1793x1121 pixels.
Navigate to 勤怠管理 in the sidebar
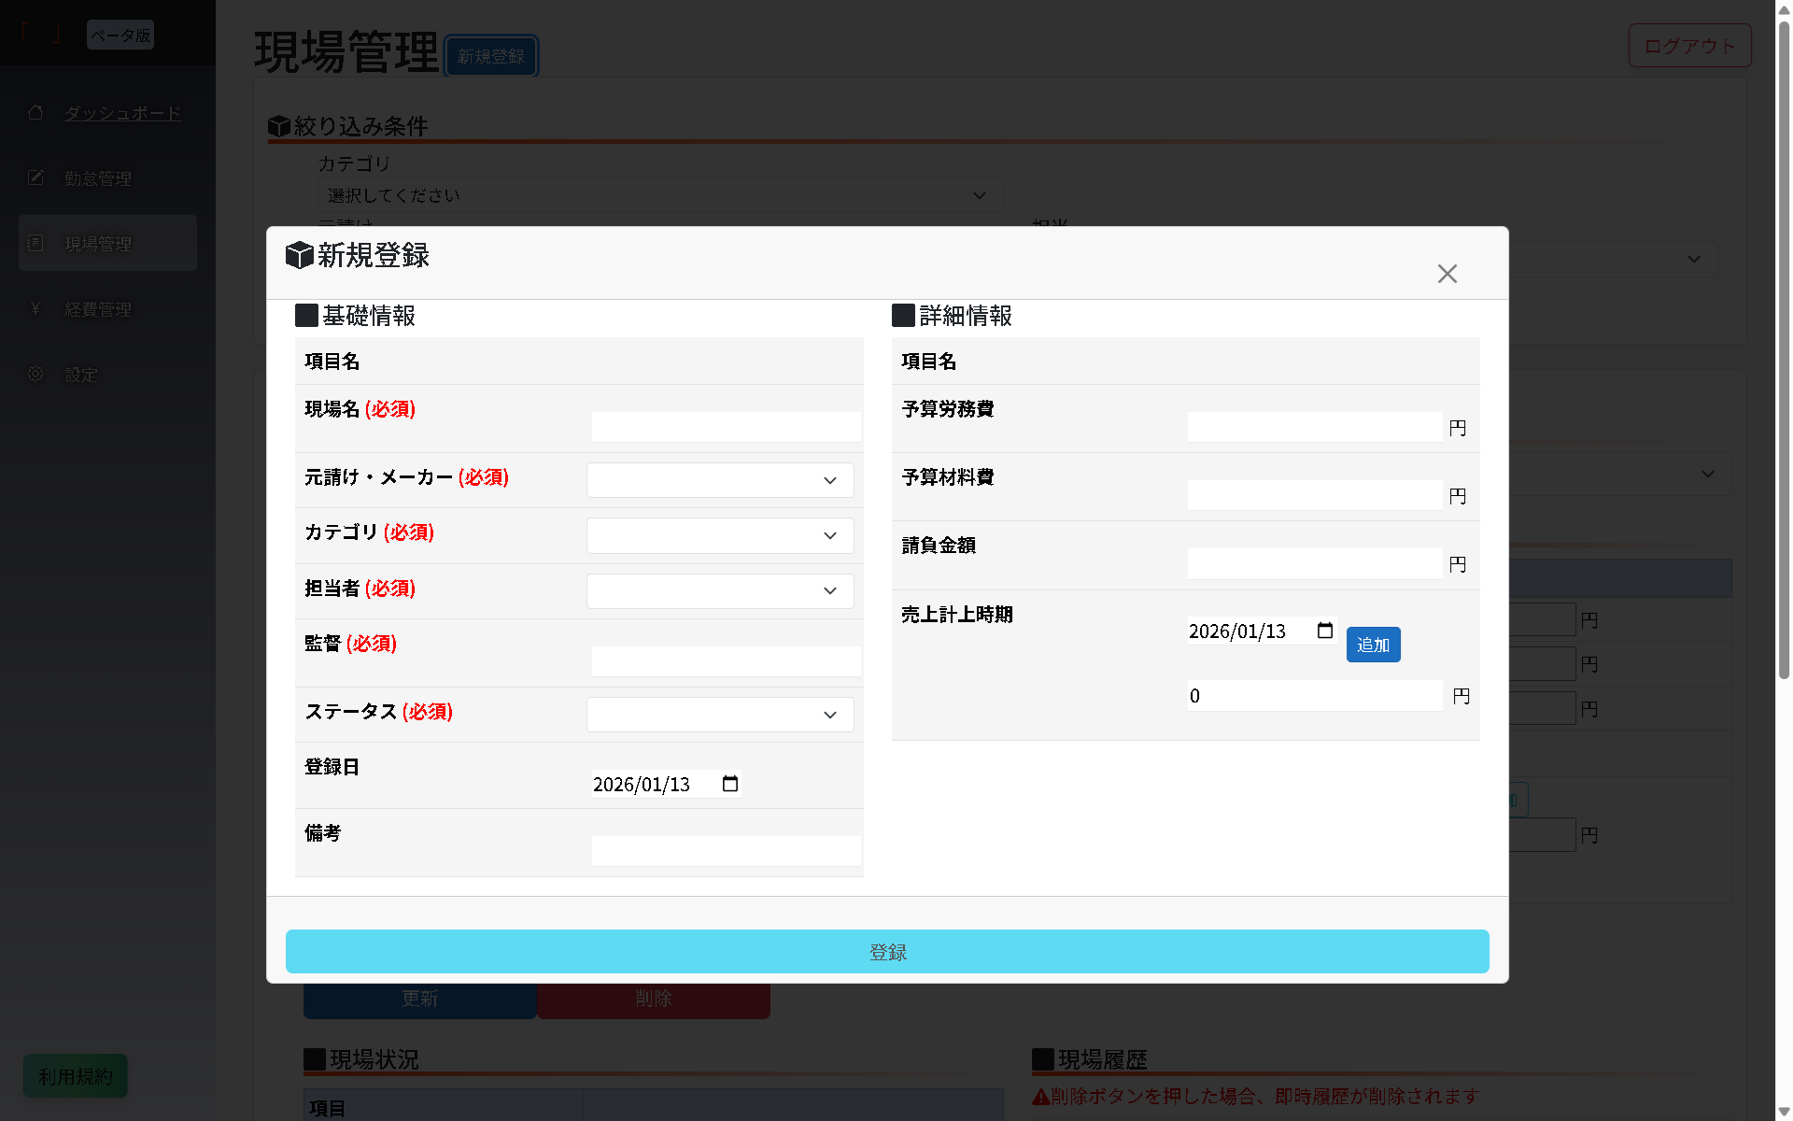point(97,177)
